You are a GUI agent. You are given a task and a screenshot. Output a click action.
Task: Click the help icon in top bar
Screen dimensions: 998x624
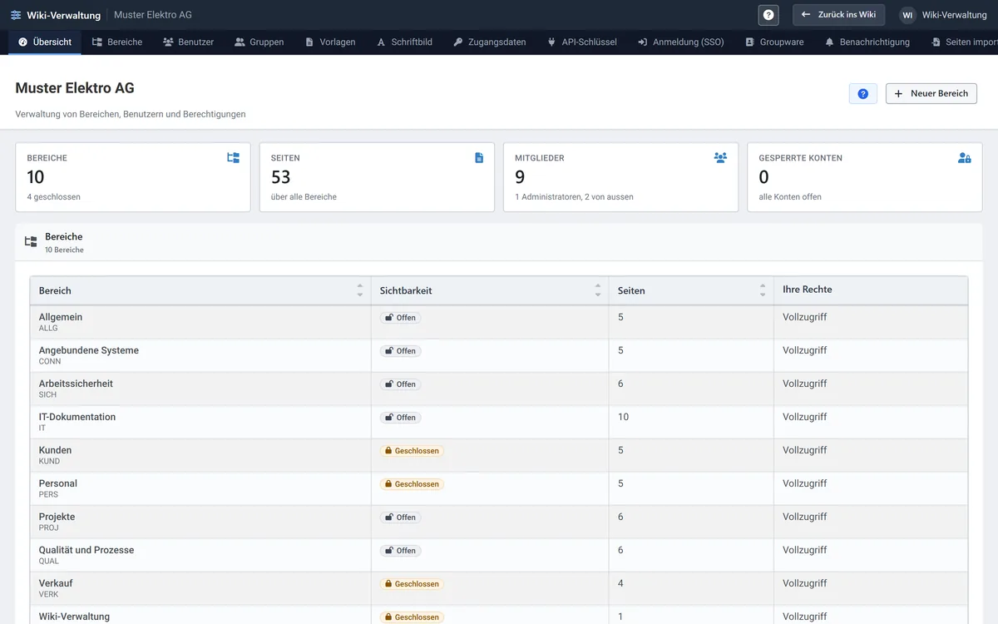tap(768, 15)
